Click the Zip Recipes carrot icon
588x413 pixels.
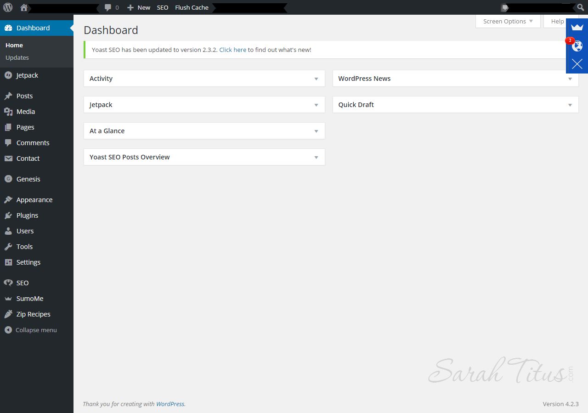point(8,314)
